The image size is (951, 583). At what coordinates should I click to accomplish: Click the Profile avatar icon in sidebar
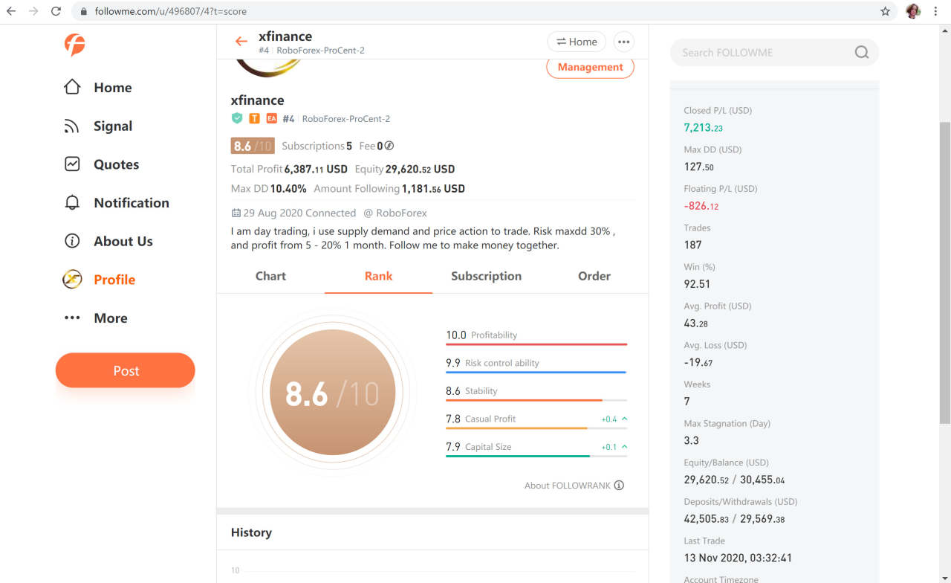click(x=72, y=279)
